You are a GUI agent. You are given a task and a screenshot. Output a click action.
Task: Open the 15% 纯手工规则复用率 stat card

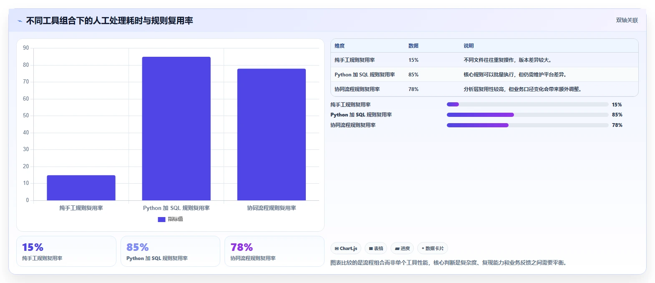[x=66, y=251]
